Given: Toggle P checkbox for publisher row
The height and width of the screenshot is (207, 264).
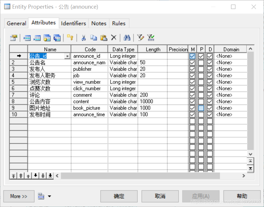Looking at the screenshot, I should pos(201,69).
